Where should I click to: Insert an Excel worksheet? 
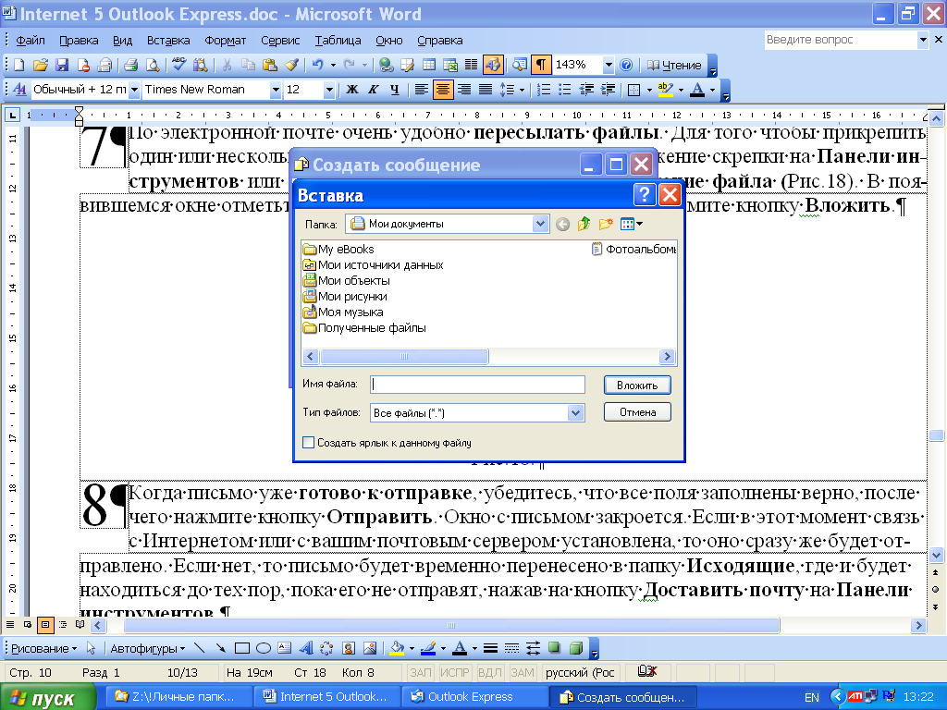450,65
